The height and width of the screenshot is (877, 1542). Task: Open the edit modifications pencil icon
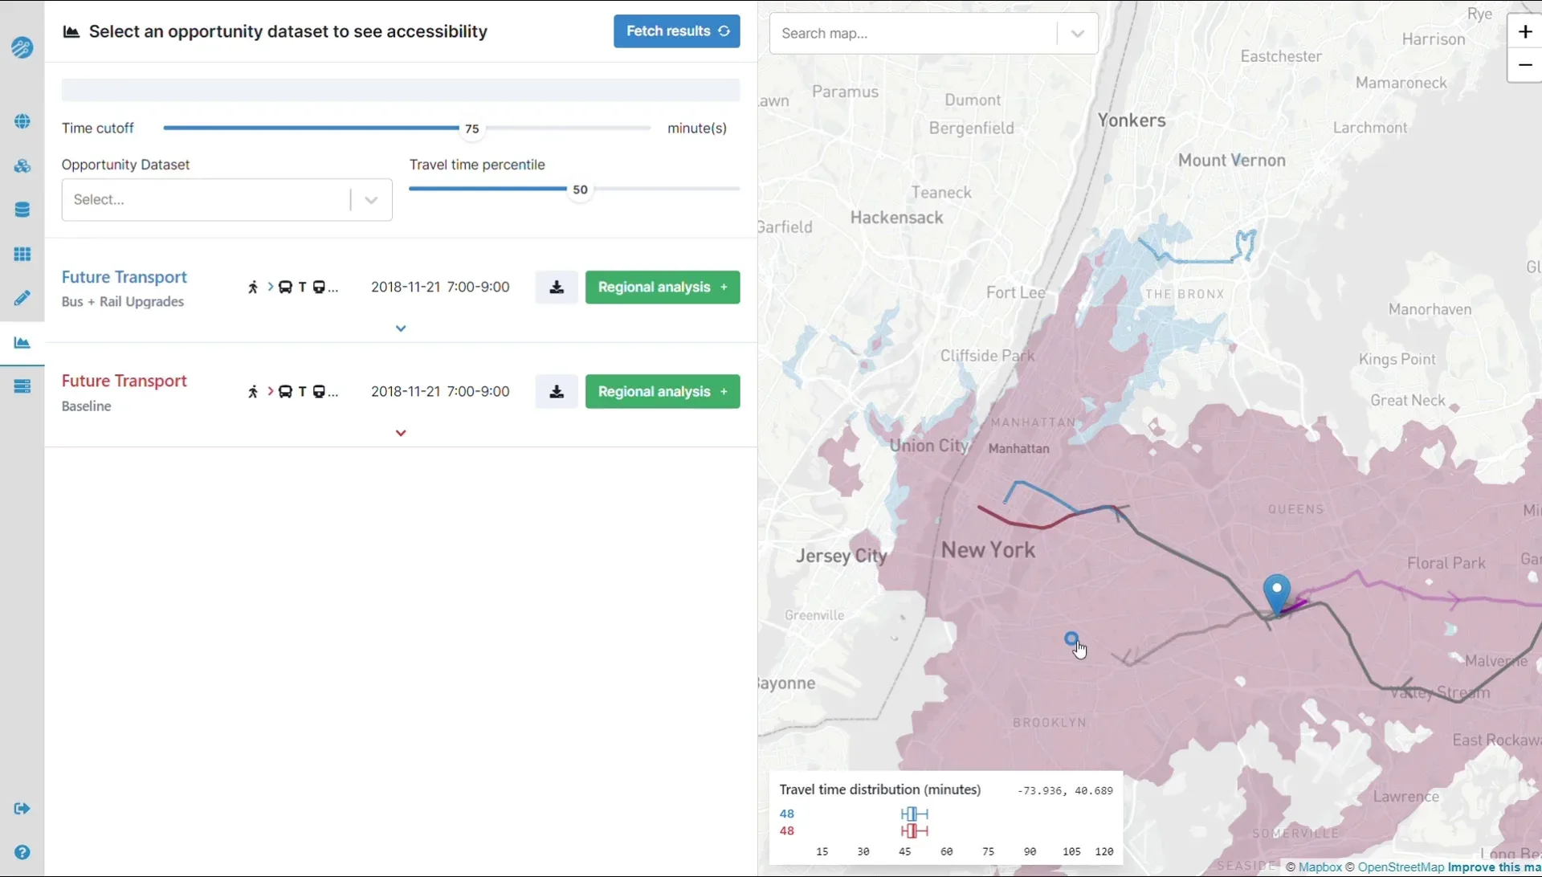pos(22,298)
